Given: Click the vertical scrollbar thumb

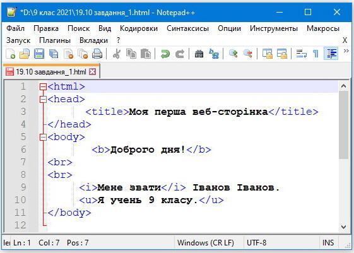Looking at the screenshot, I should point(343,124).
